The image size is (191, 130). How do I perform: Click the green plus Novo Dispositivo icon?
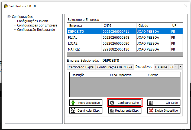click(73, 103)
